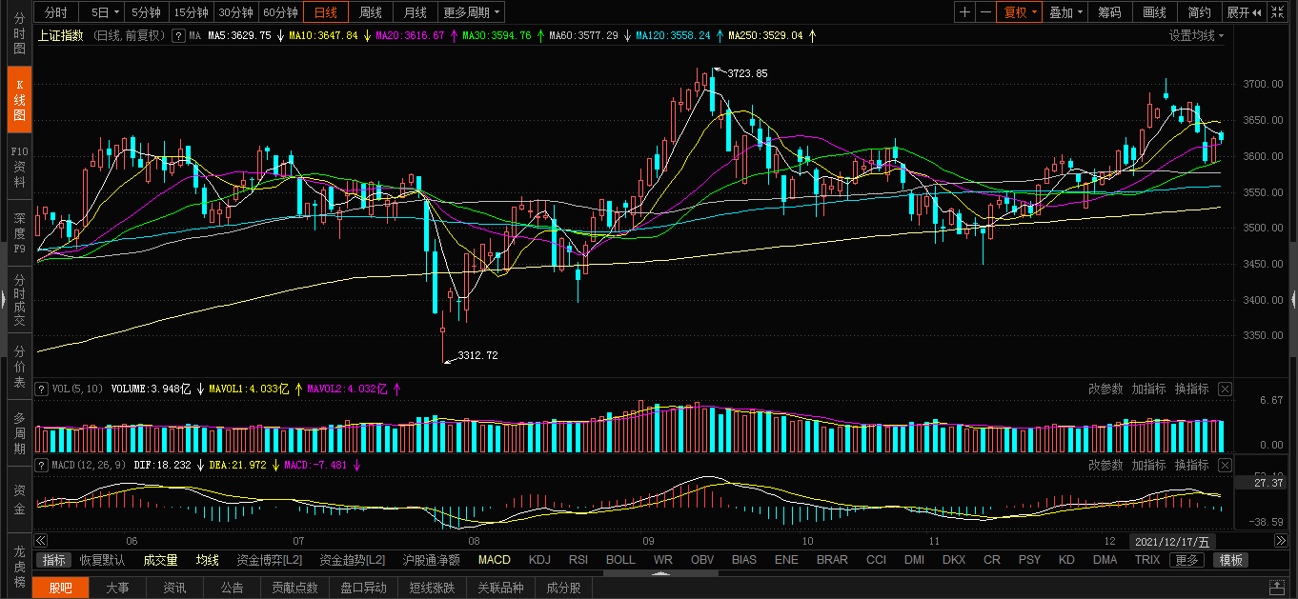
Task: Toggle 均线 moving average display
Action: click(x=207, y=560)
